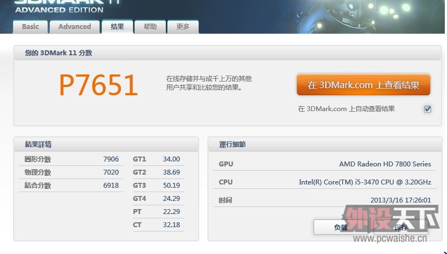Select the 图形分数 value 7906
This screenshot has height=254, width=447.
[111, 159]
